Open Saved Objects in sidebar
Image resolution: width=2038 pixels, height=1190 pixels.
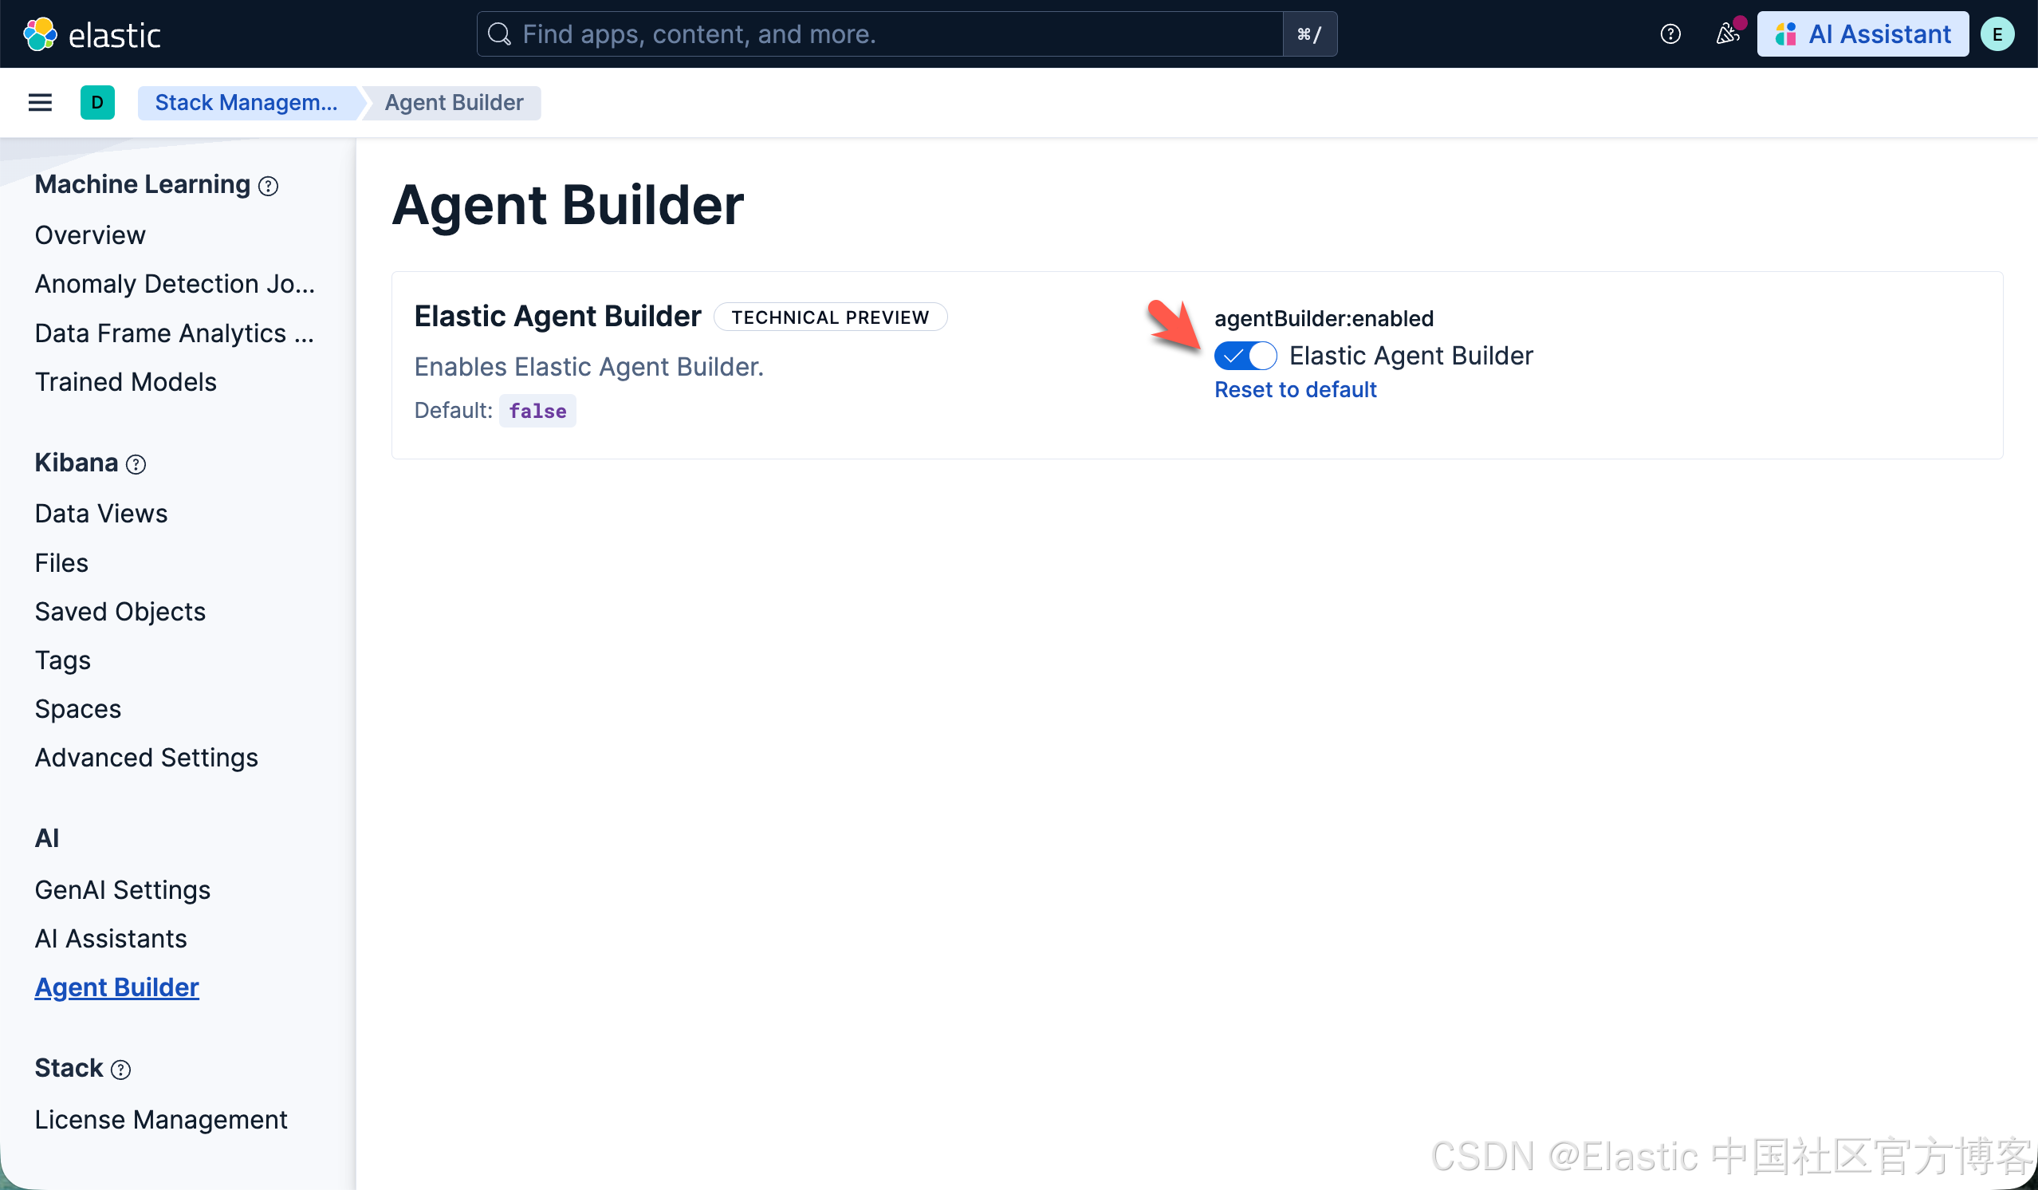pos(120,612)
